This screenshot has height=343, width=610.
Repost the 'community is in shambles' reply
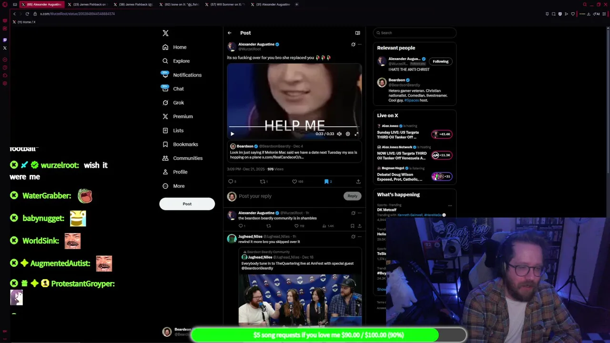[268, 226]
